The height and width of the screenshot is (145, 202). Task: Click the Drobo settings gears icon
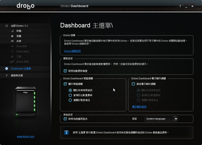(x=12, y=62)
